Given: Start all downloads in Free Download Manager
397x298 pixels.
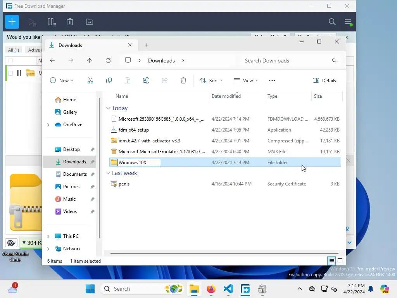Looking at the screenshot, I should pyautogui.click(x=32, y=22).
